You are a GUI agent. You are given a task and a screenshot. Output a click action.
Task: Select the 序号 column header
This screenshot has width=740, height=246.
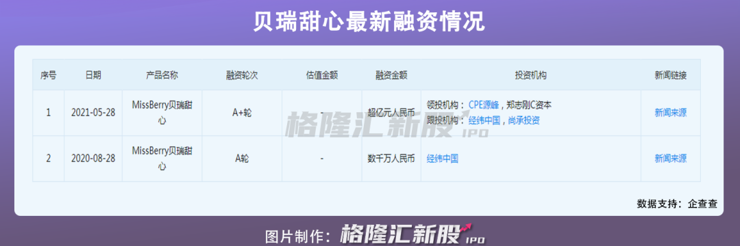click(48, 74)
